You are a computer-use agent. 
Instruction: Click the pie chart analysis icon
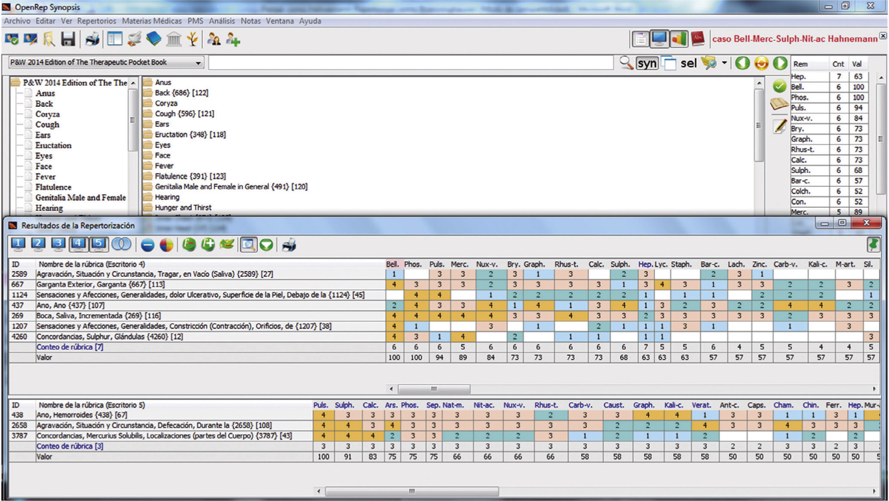coord(166,245)
